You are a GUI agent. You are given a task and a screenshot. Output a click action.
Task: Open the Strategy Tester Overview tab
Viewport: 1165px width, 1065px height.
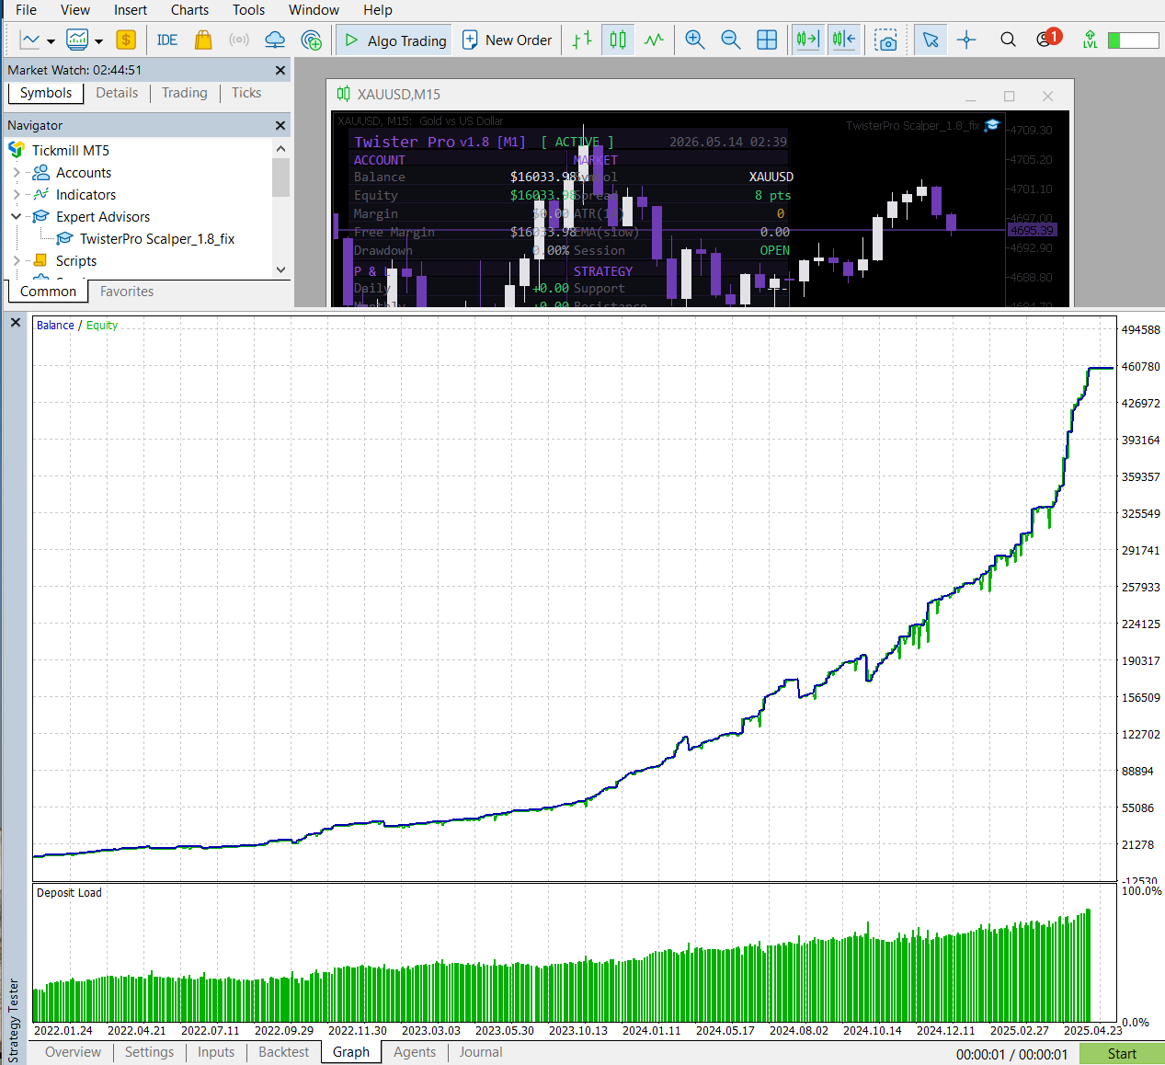point(73,1052)
